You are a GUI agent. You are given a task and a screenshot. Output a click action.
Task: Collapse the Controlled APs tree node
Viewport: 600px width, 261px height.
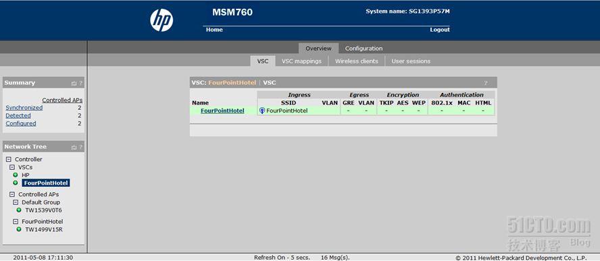12,194
